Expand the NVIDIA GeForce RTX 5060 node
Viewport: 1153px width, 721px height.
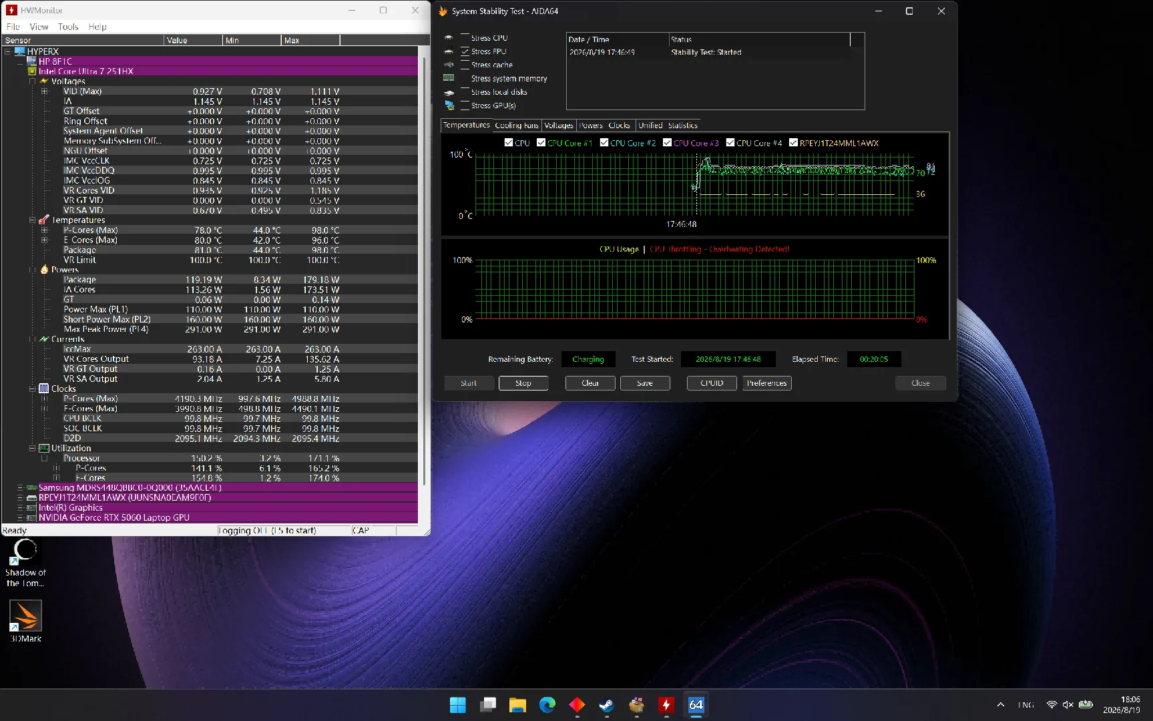pyautogui.click(x=20, y=518)
